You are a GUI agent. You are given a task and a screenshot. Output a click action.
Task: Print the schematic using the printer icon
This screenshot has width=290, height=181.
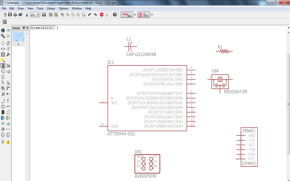[x=15, y=14]
